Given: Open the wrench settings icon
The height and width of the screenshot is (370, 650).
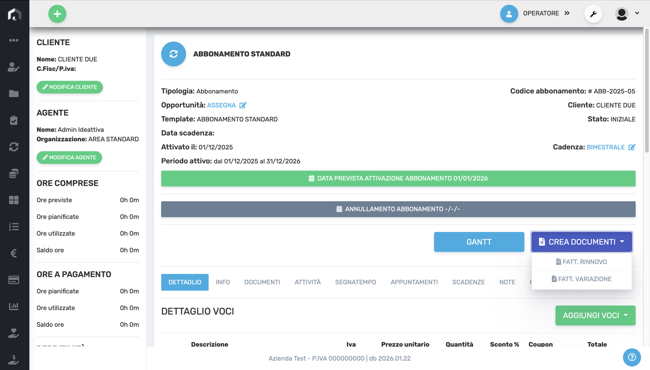Looking at the screenshot, I should tap(593, 14).
